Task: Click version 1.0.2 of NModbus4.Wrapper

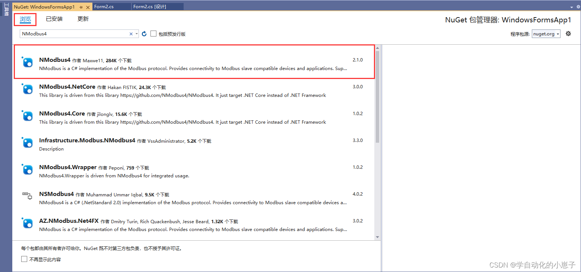Action: tap(358, 167)
